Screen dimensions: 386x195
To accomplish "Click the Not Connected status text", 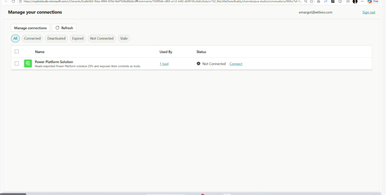I will tap(214, 64).
